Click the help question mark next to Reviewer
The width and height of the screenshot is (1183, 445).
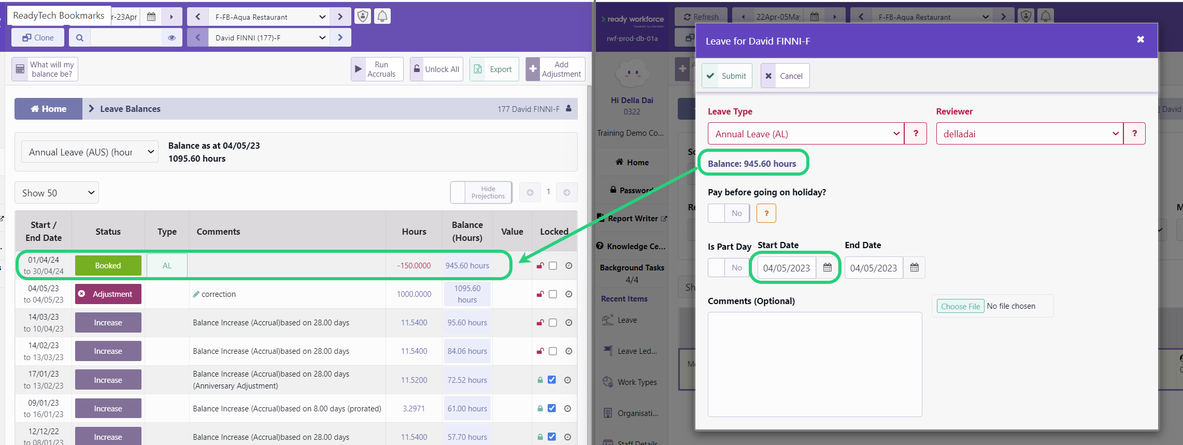[x=1134, y=134]
